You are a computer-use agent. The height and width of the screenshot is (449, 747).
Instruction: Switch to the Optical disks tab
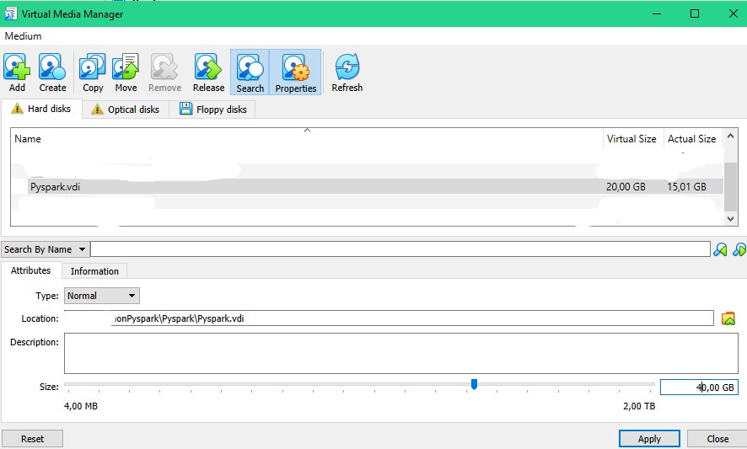tap(126, 110)
